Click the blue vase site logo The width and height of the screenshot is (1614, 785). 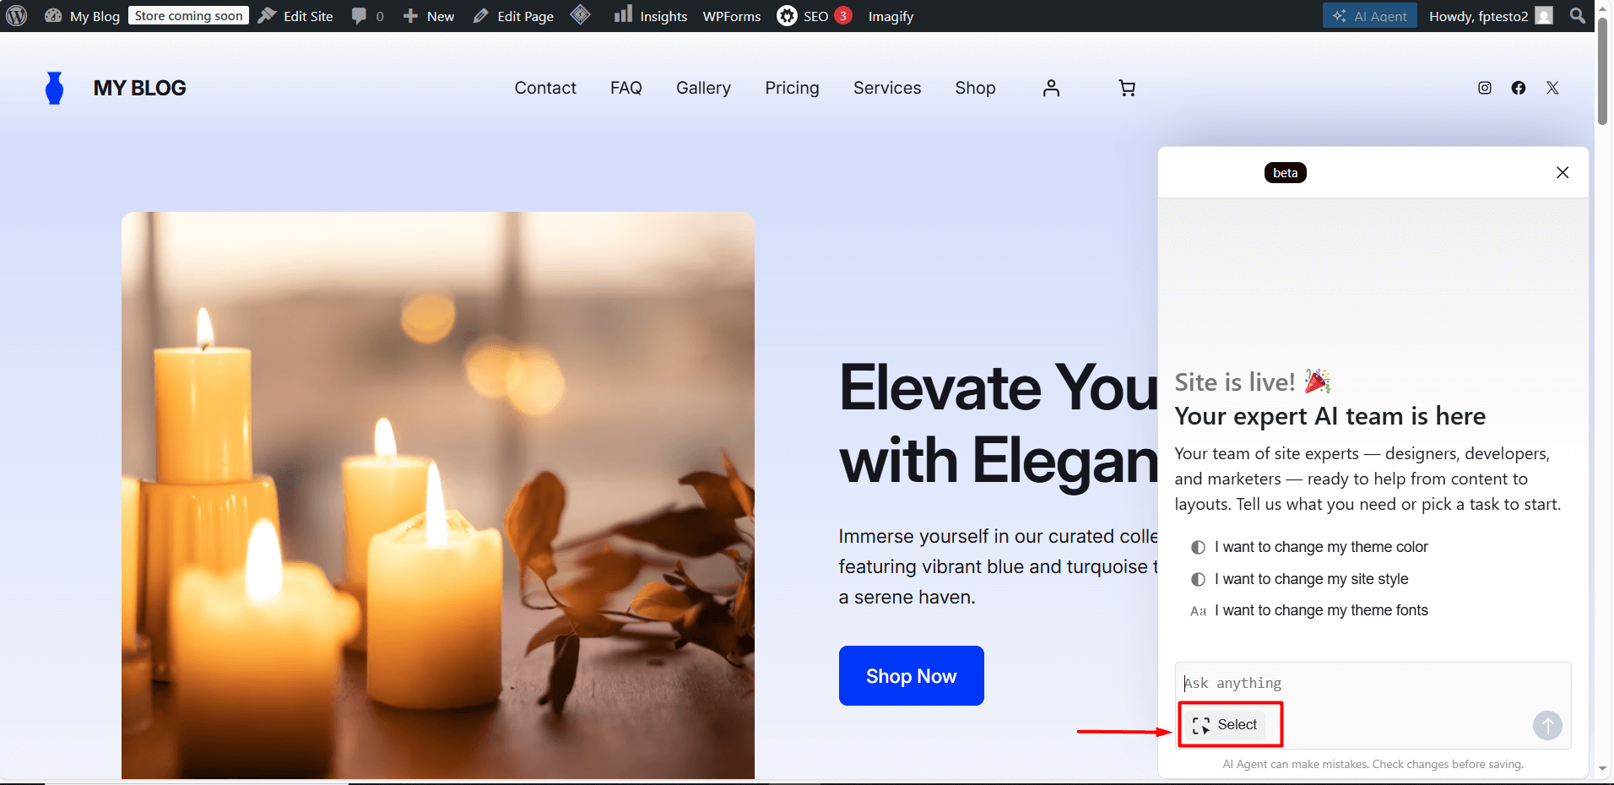click(55, 88)
